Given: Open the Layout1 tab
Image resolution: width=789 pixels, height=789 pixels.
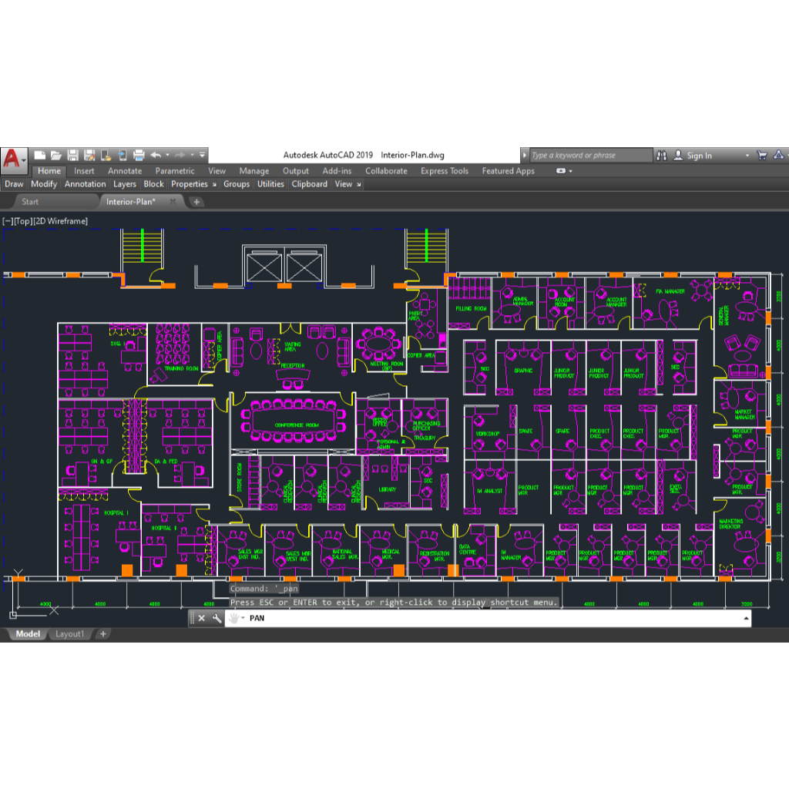Looking at the screenshot, I should [70, 633].
